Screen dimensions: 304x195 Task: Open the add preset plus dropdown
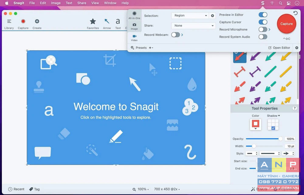point(151,48)
